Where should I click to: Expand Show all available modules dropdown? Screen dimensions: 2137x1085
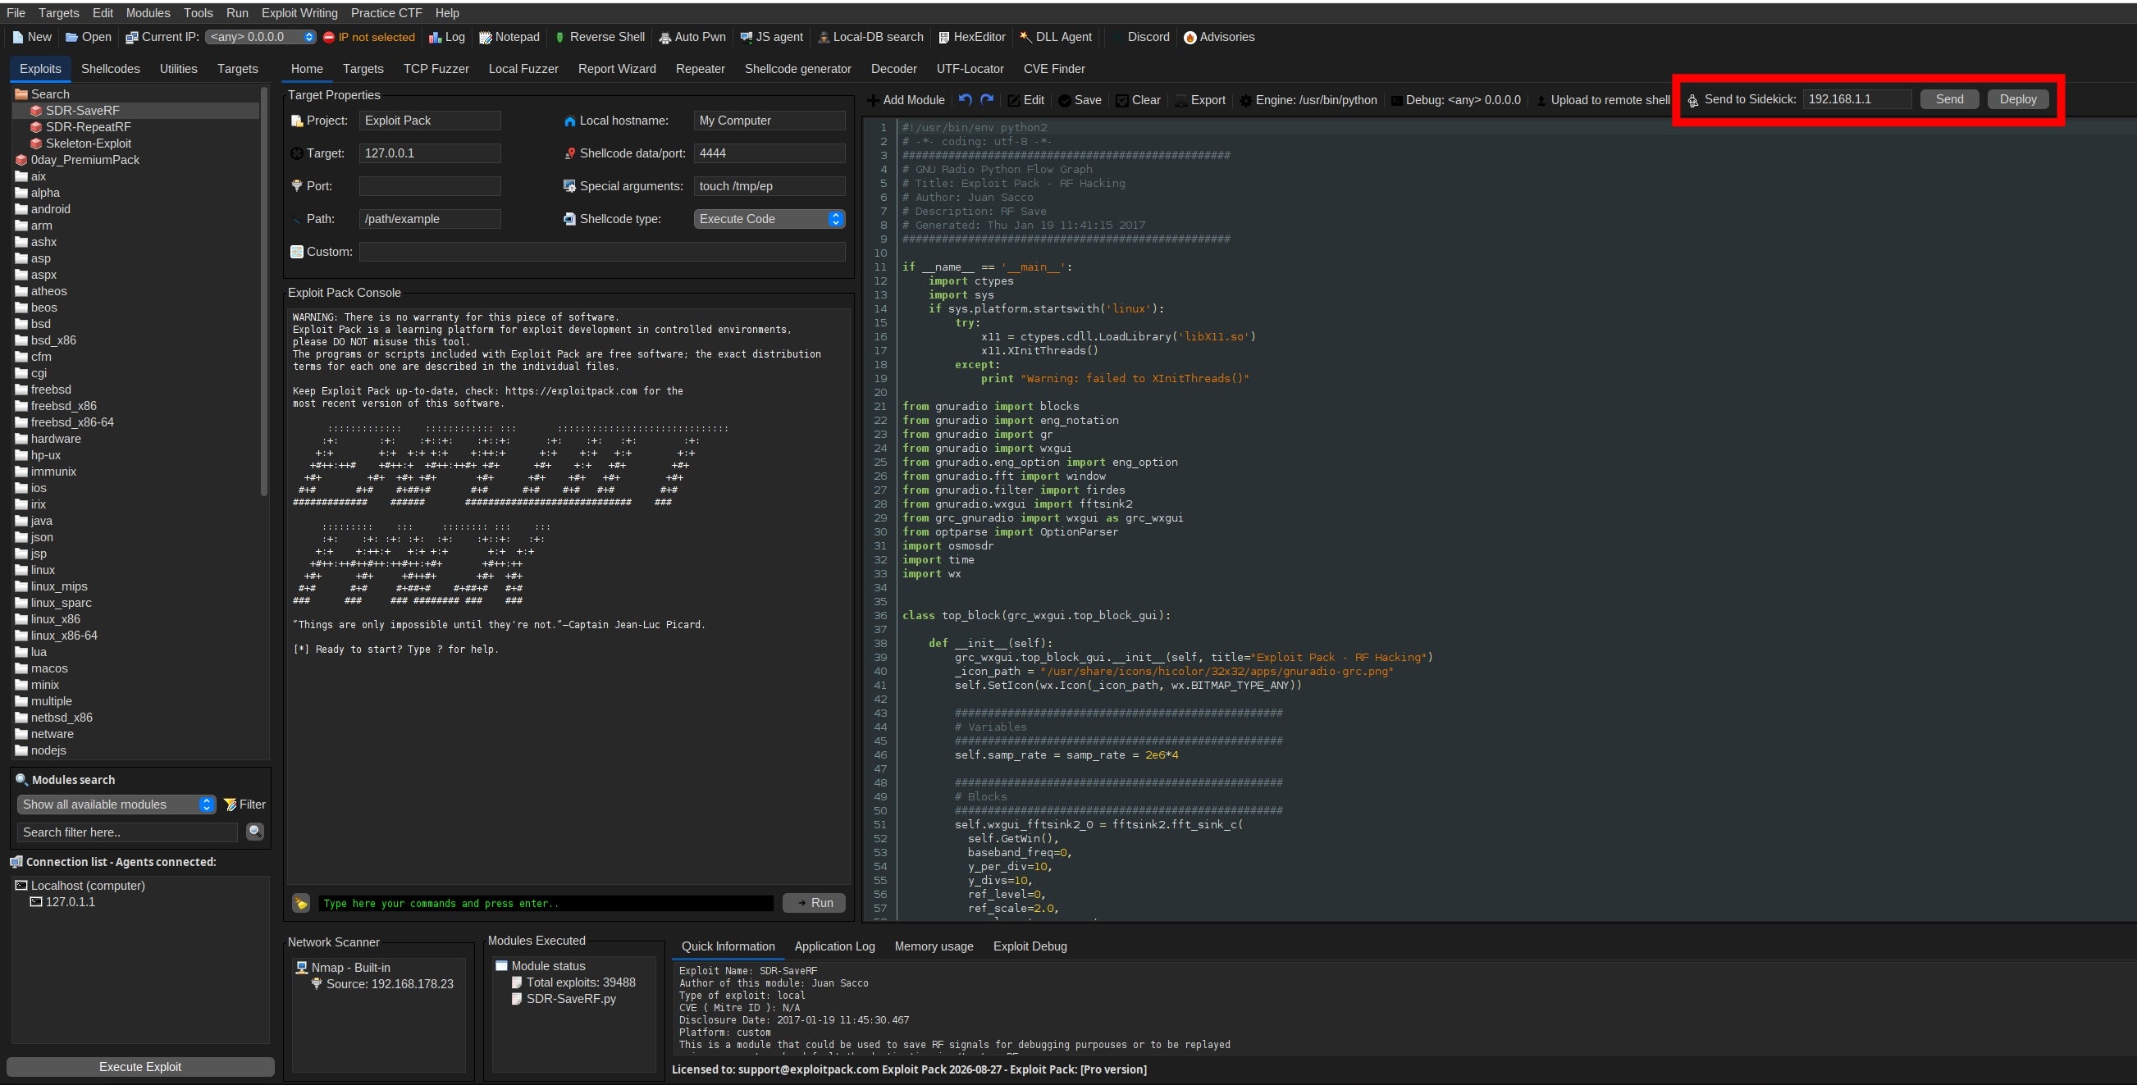click(x=116, y=804)
